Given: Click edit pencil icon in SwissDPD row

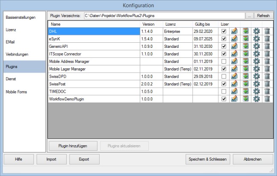Looking at the screenshot, I should coord(234,76).
